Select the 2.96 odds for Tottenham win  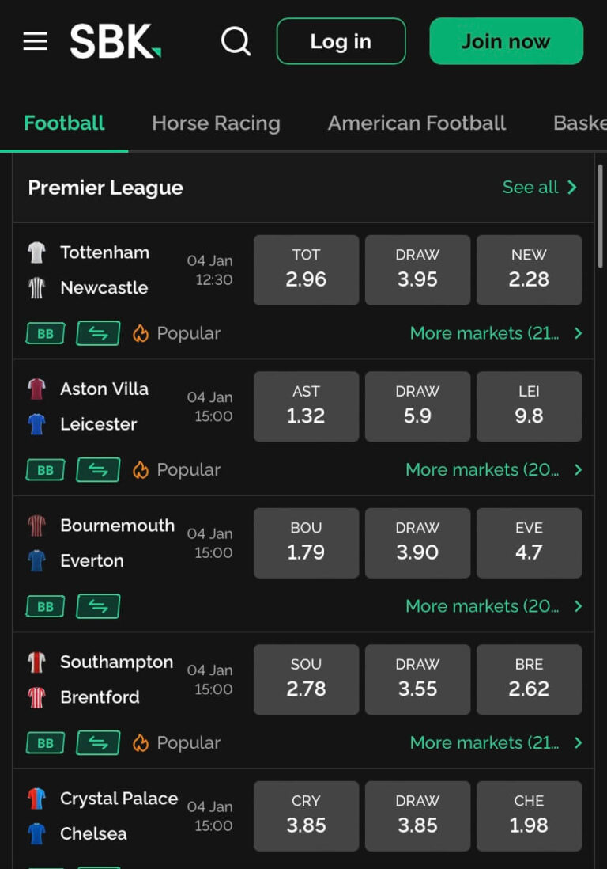pyautogui.click(x=306, y=270)
